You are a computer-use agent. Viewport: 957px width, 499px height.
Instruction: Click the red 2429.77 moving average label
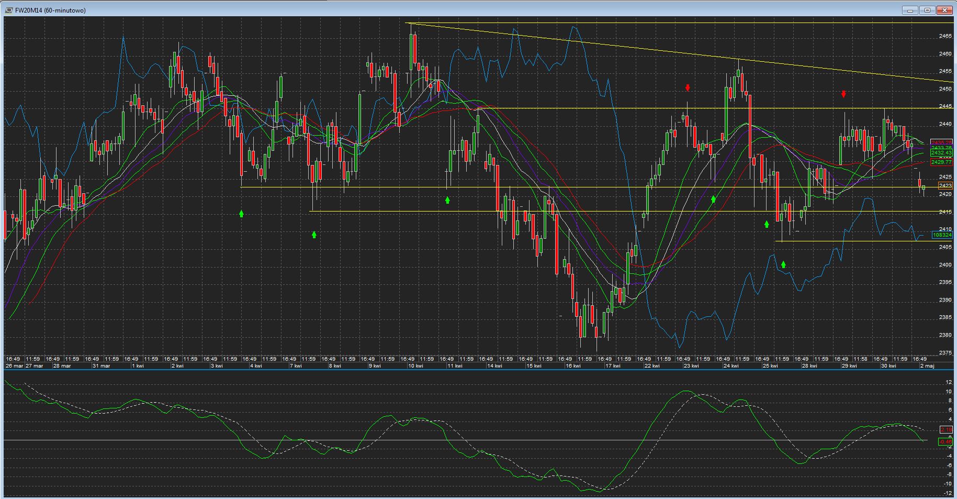click(941, 163)
